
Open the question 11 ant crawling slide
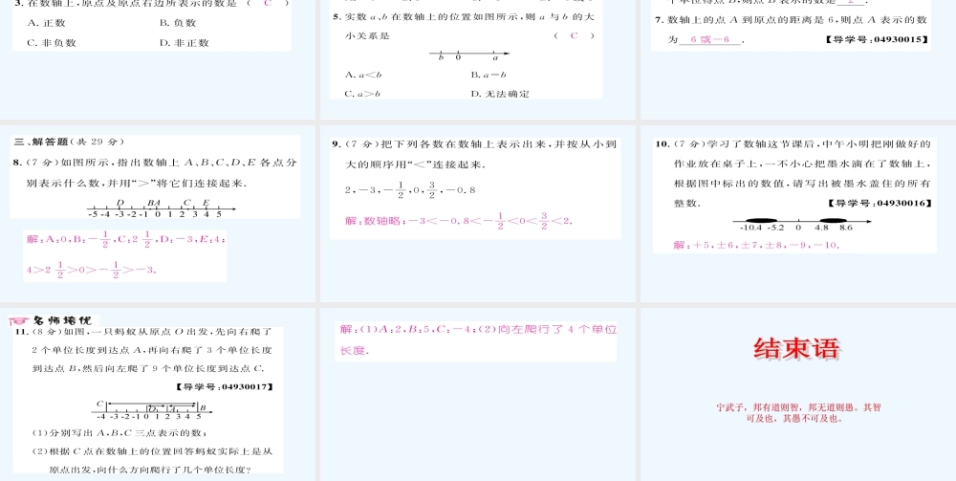pyautogui.click(x=158, y=394)
